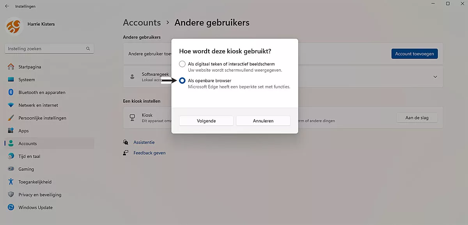The width and height of the screenshot is (468, 225).
Task: Click the Accounts breadcrumb link
Action: pyautogui.click(x=142, y=23)
